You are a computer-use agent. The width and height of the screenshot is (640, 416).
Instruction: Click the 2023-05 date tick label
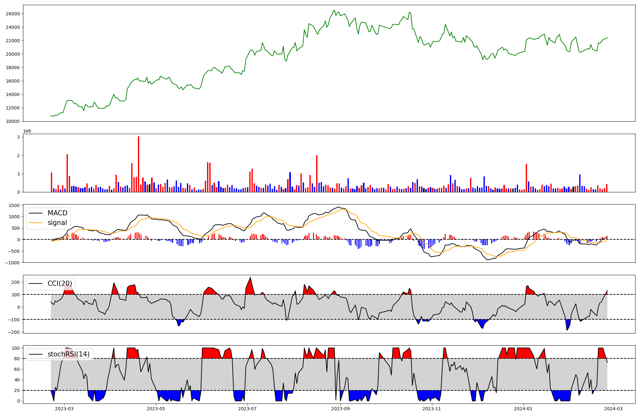pos(156,409)
